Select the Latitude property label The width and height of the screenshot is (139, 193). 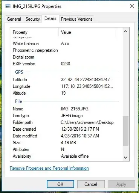tap(20, 80)
